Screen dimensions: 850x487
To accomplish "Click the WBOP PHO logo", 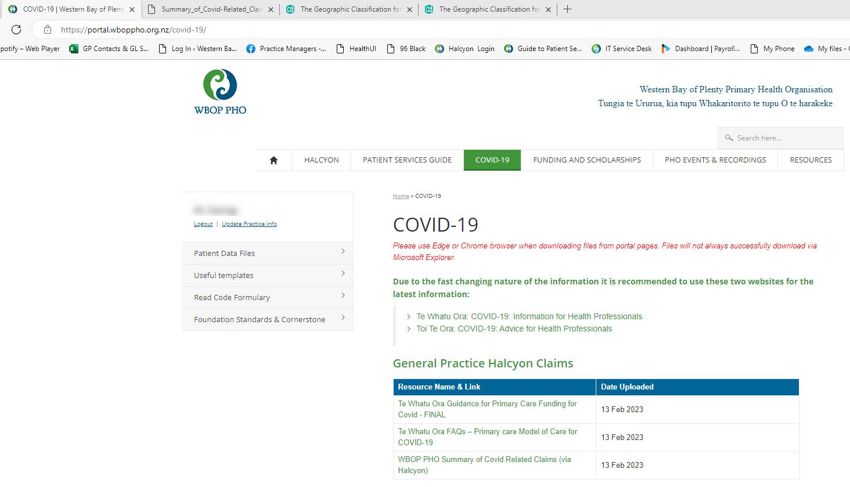I will point(220,92).
